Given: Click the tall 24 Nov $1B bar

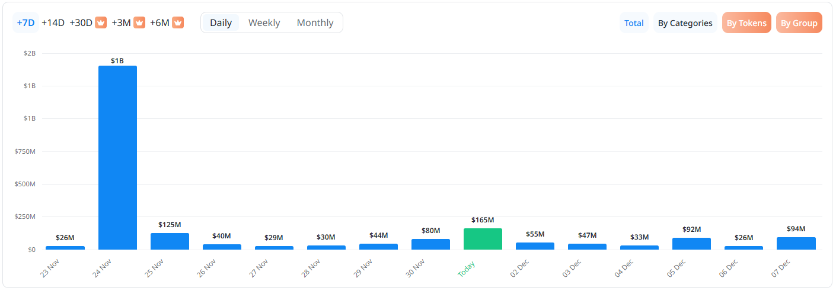Looking at the screenshot, I should coord(117,157).
